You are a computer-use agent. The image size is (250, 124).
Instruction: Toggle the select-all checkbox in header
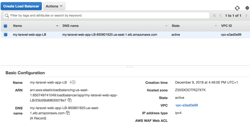point(5,26)
